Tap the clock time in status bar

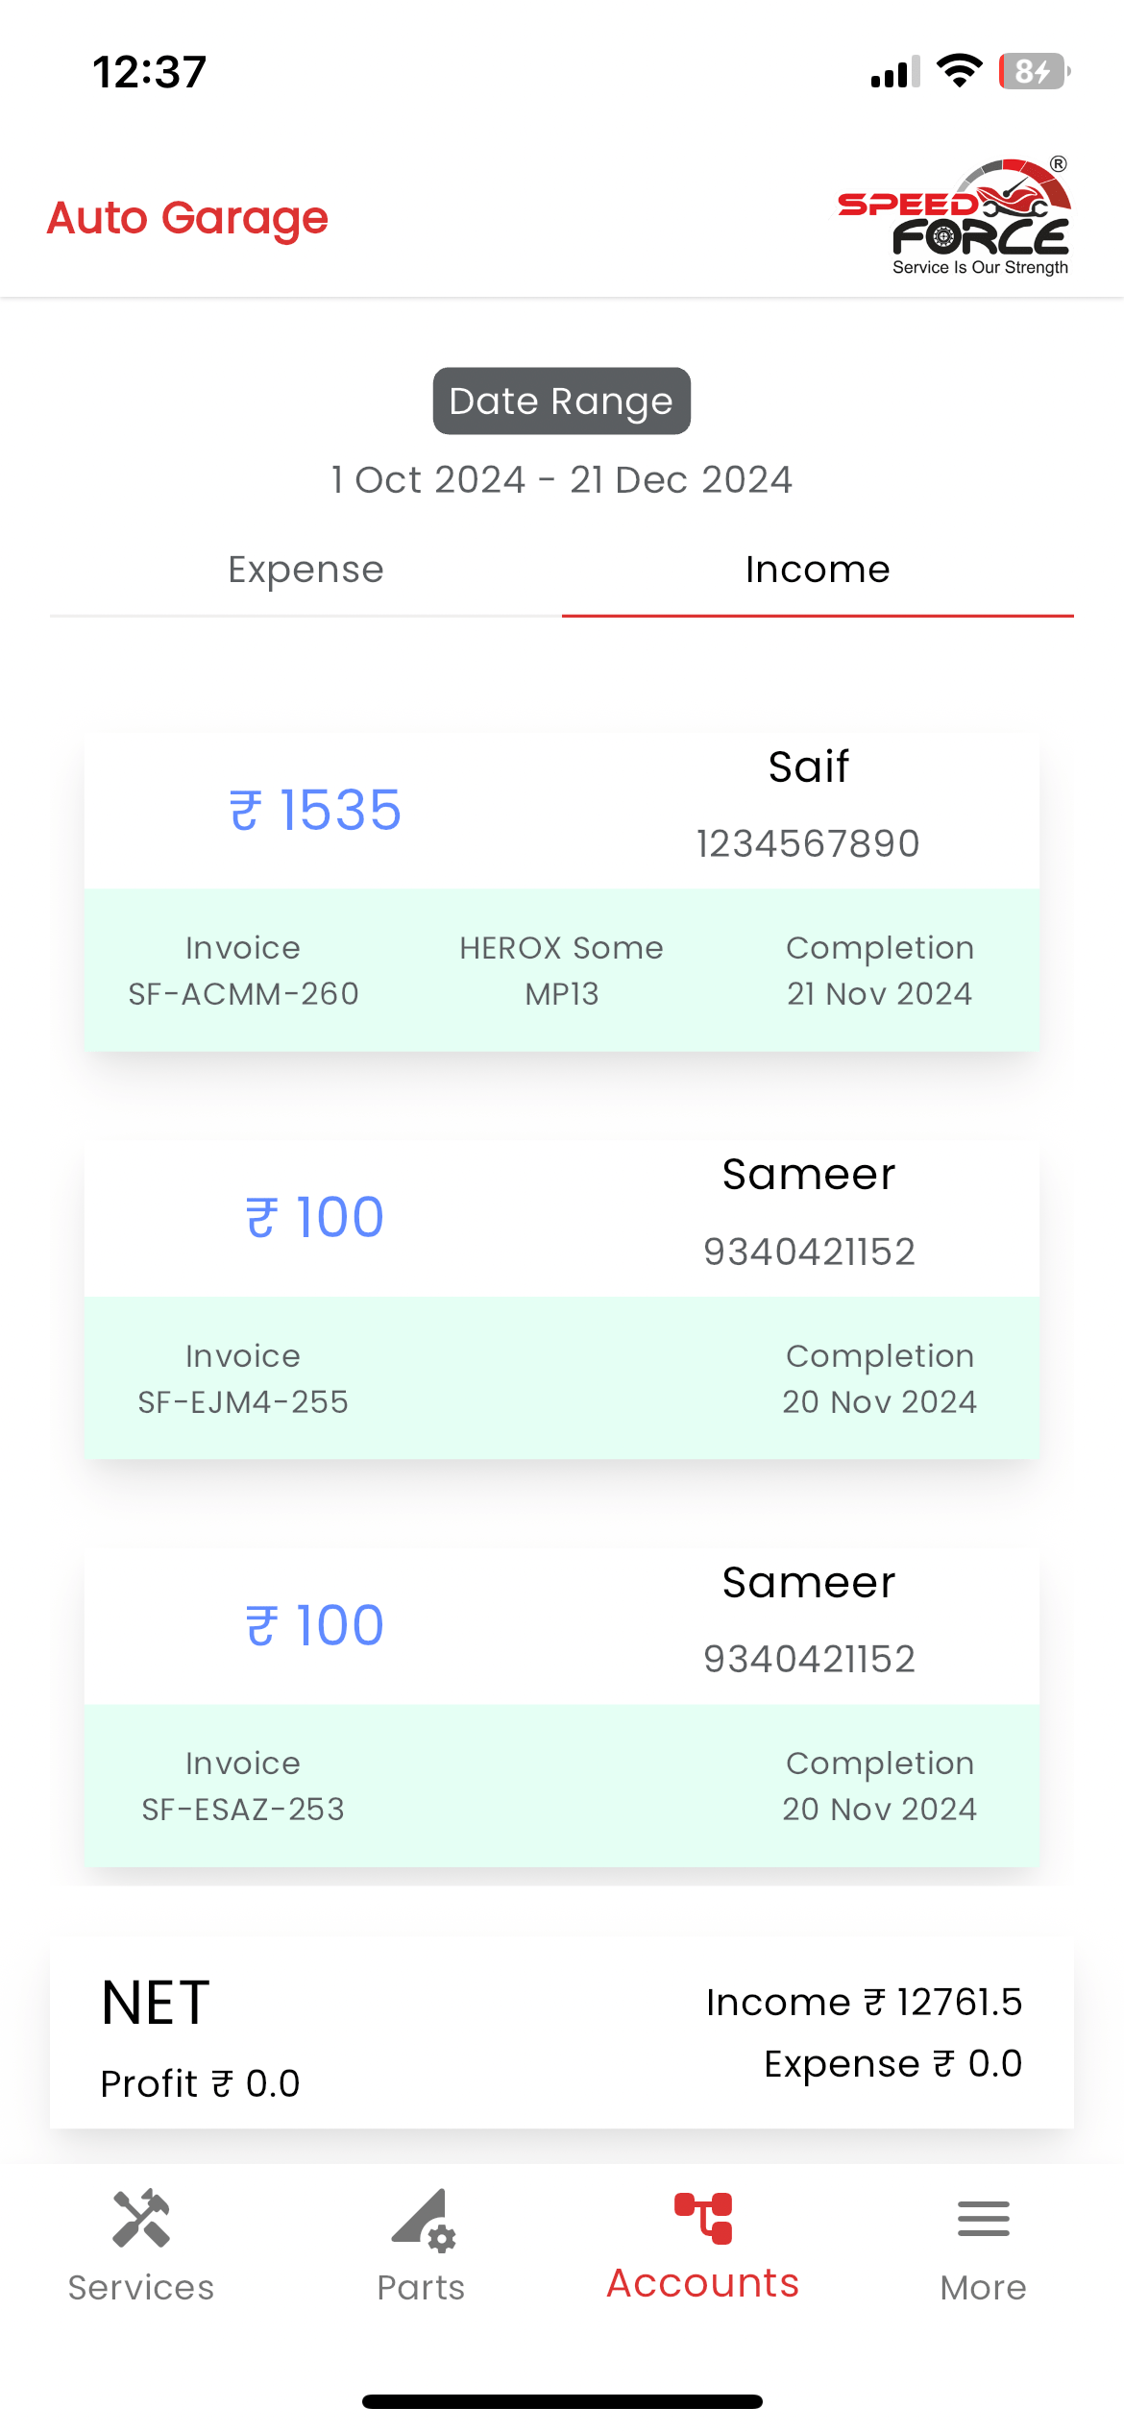pyautogui.click(x=150, y=72)
